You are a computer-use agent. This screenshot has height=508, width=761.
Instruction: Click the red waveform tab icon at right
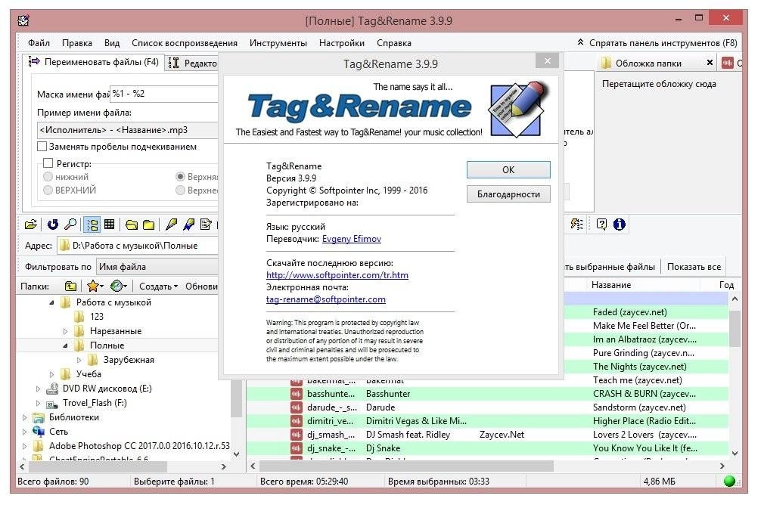727,63
